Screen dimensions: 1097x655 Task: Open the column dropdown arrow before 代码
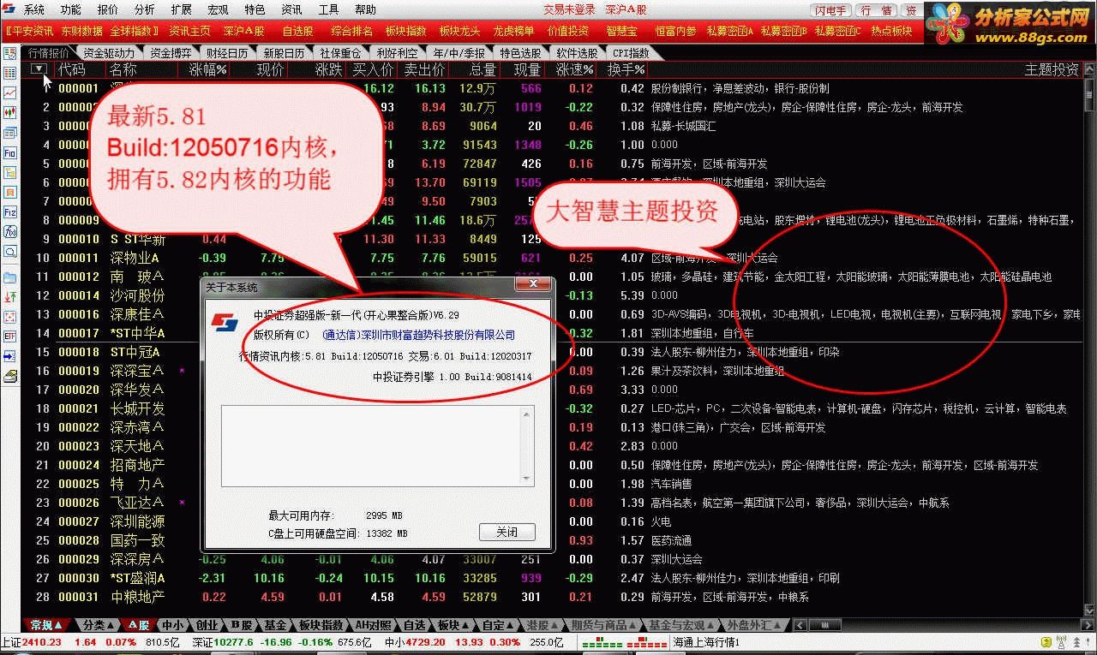click(x=39, y=69)
